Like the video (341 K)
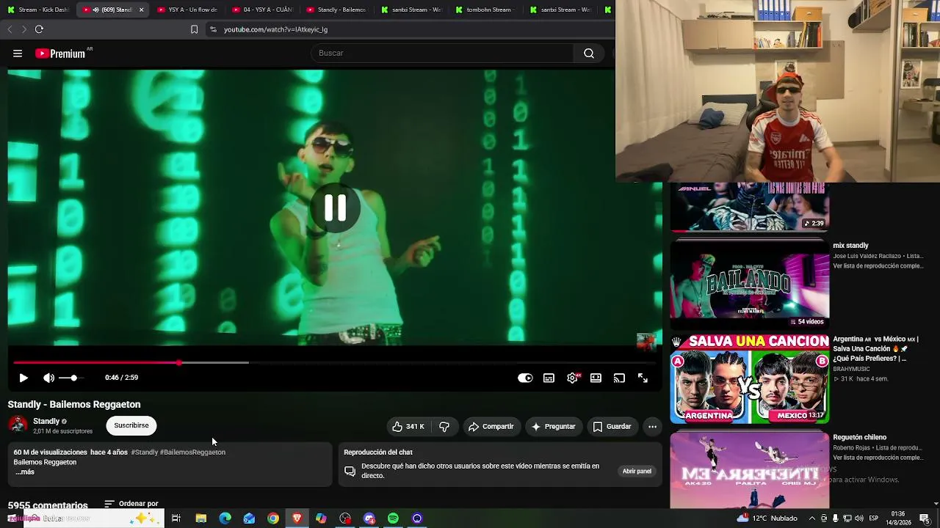 (x=408, y=426)
